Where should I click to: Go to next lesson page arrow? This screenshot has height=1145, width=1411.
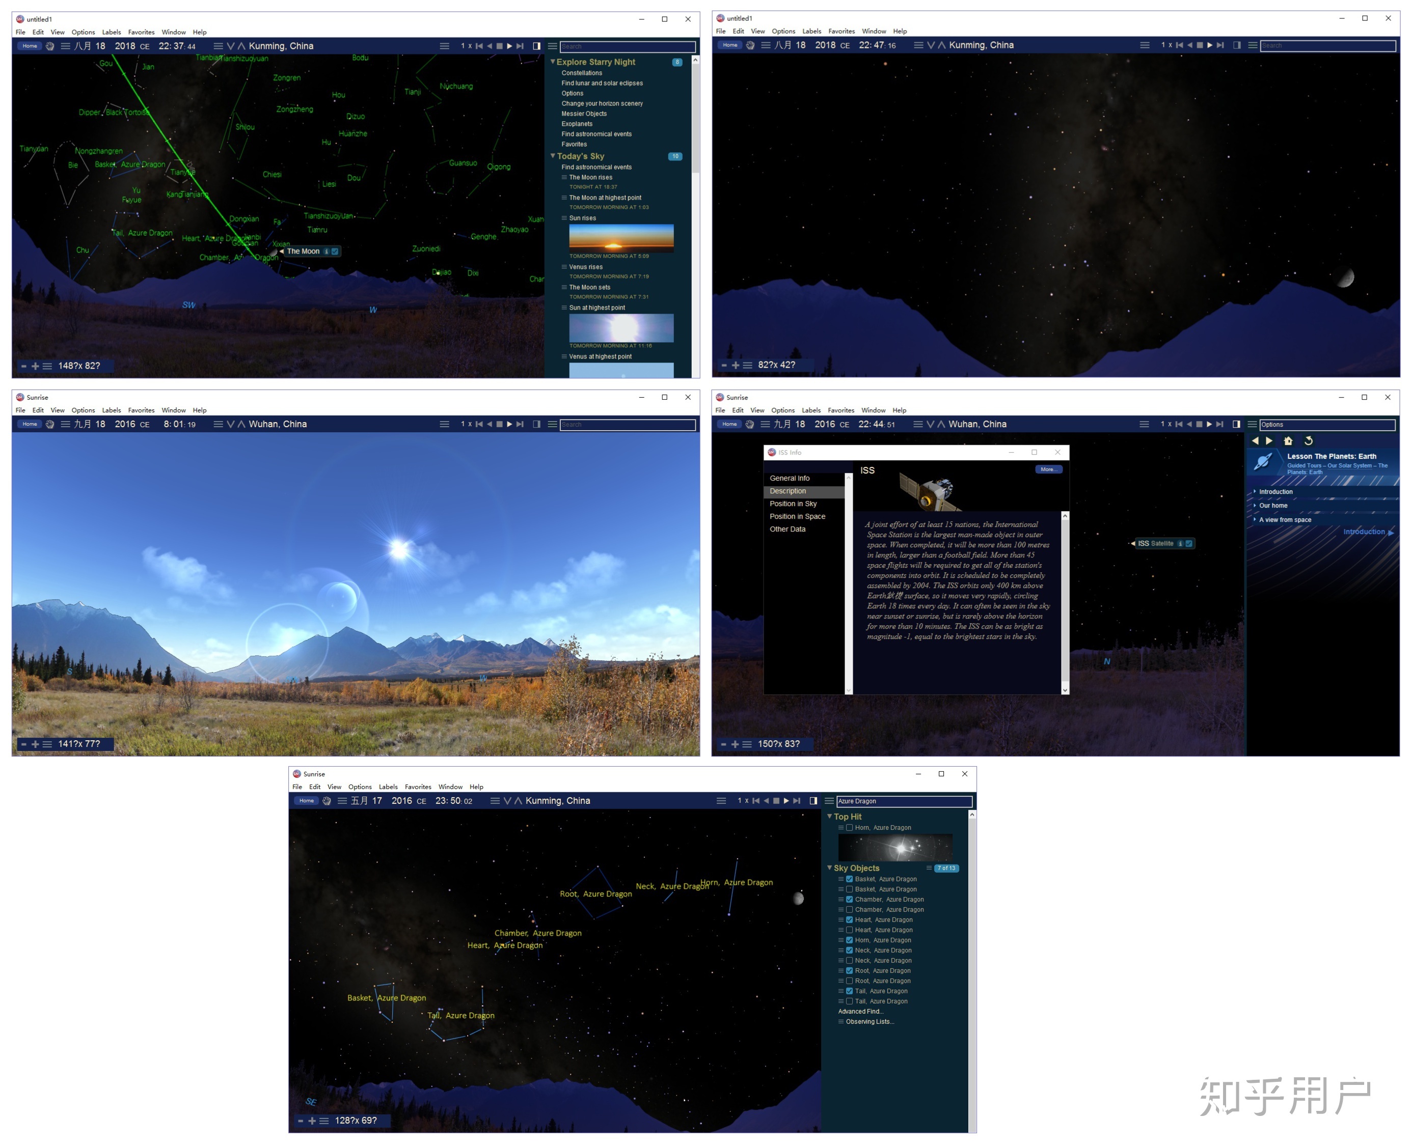[x=1269, y=440]
